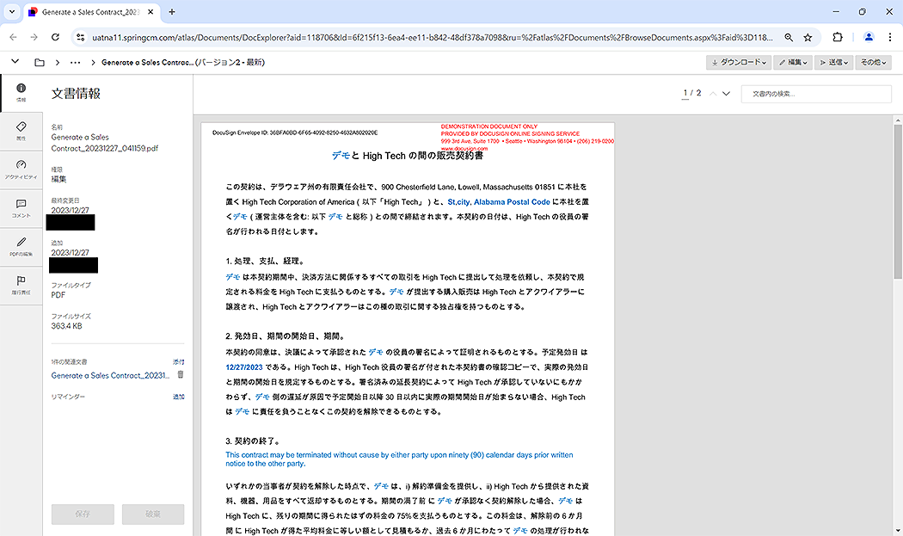The height and width of the screenshot is (536, 903).
Task: Click the file size value 363.4 KB
Action: pos(67,326)
